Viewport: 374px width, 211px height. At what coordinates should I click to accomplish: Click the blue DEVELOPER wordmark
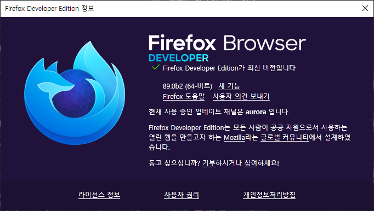(x=178, y=58)
